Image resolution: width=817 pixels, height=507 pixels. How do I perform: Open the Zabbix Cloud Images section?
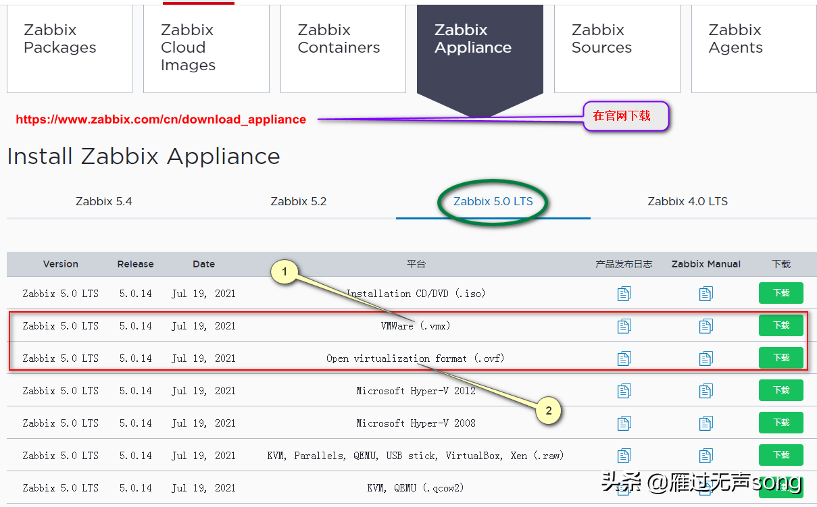click(x=206, y=49)
